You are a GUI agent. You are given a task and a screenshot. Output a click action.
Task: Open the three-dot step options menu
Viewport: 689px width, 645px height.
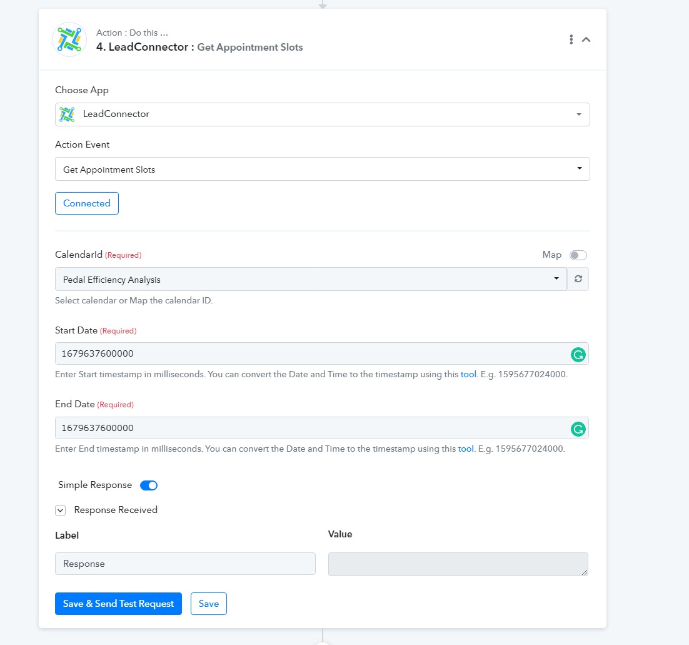pyautogui.click(x=571, y=39)
